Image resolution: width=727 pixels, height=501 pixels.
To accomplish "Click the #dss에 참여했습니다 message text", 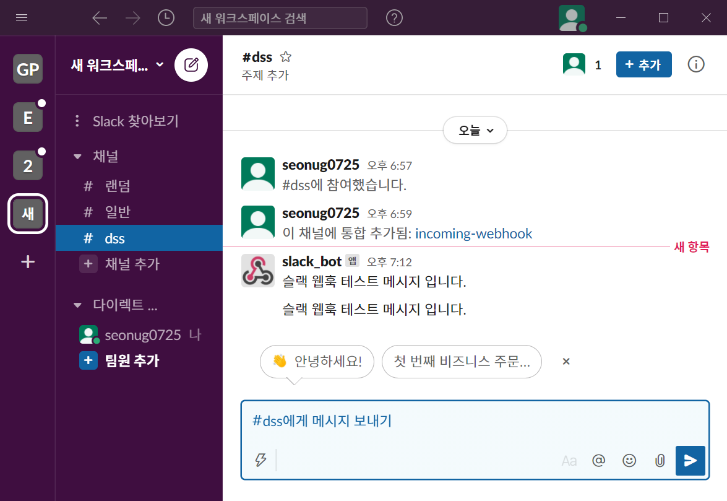I will (344, 185).
